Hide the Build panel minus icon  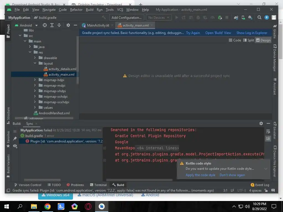(x=268, y=123)
